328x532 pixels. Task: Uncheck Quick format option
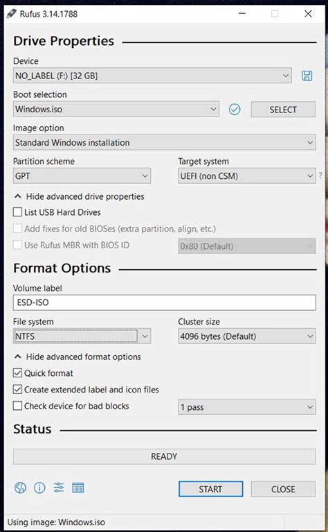17,373
